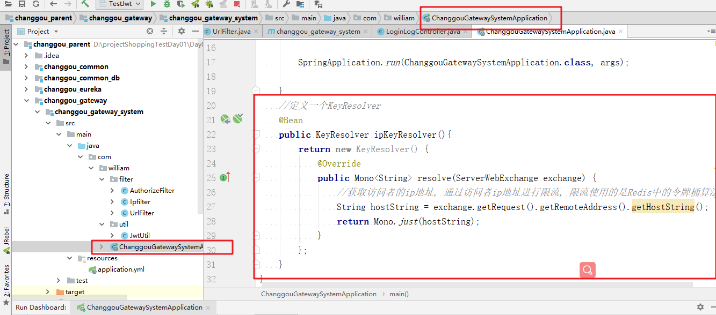Click the red search magnifier button
The width and height of the screenshot is (716, 315).
pos(588,269)
